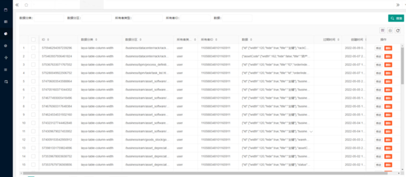The height and width of the screenshot is (177, 406).
Task: Tick the select-all checkbox in the header
Action: click(x=33, y=40)
